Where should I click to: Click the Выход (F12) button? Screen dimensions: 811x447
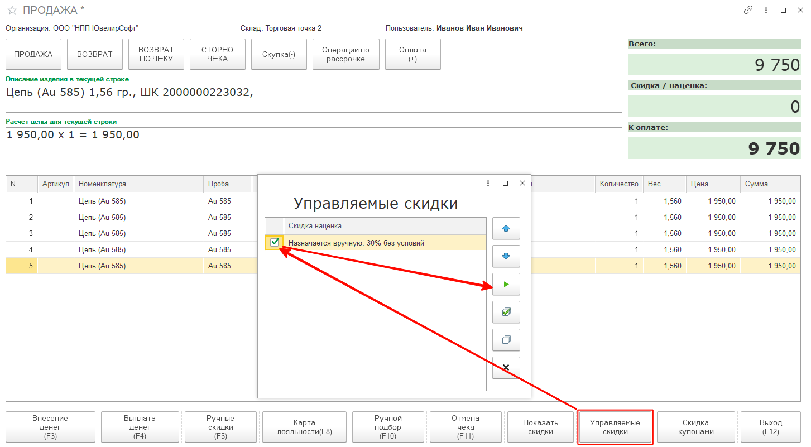pyautogui.click(x=771, y=427)
